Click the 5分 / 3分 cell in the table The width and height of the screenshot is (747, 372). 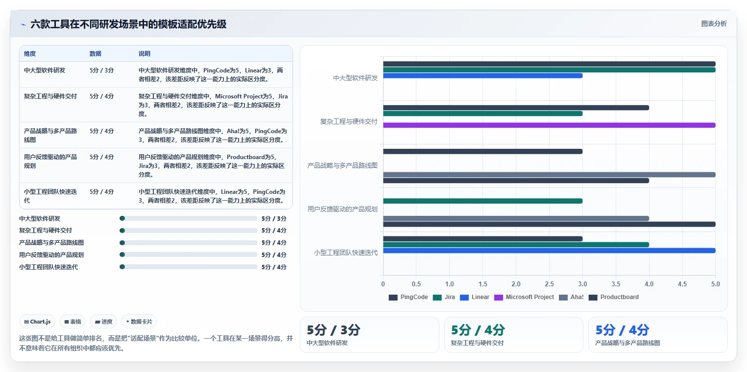point(102,70)
